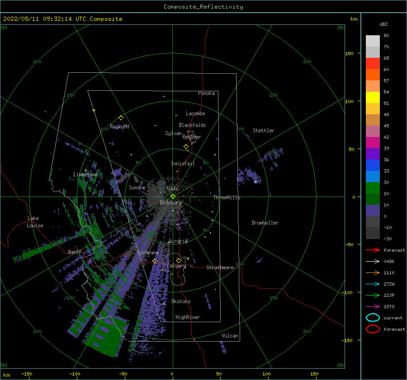Click the Airdrie city label
This screenshot has width=407, height=380.
tap(178, 241)
